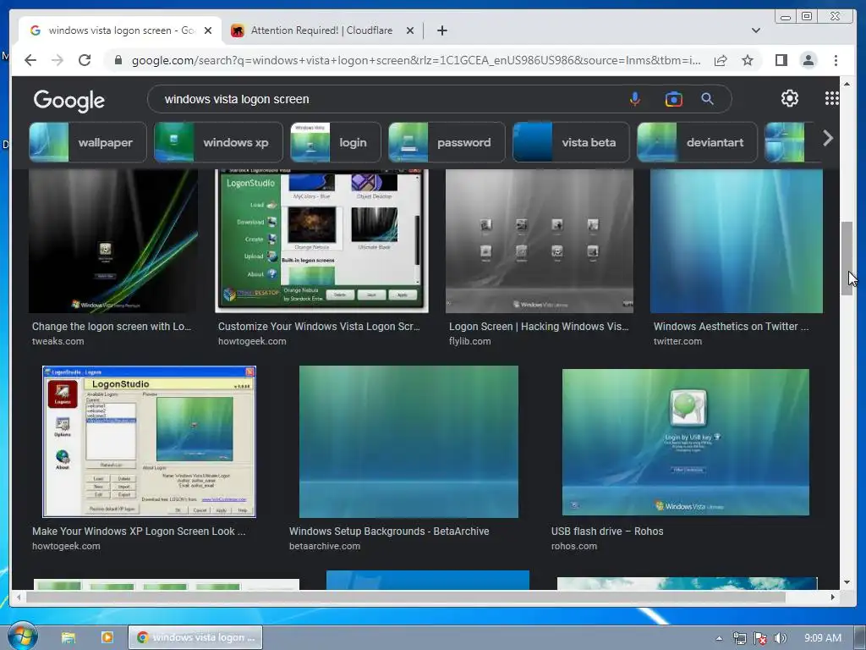Open LogonStudio XP howtogeek image
Viewport: 866px width, 650px height.
(149, 442)
